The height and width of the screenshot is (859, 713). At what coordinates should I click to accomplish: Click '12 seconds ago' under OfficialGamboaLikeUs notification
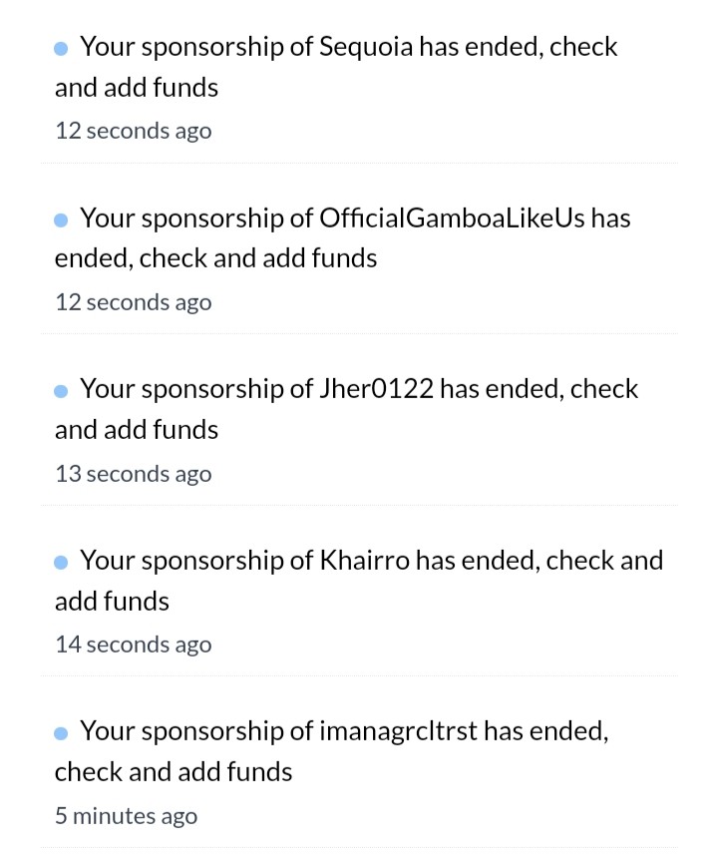134,302
